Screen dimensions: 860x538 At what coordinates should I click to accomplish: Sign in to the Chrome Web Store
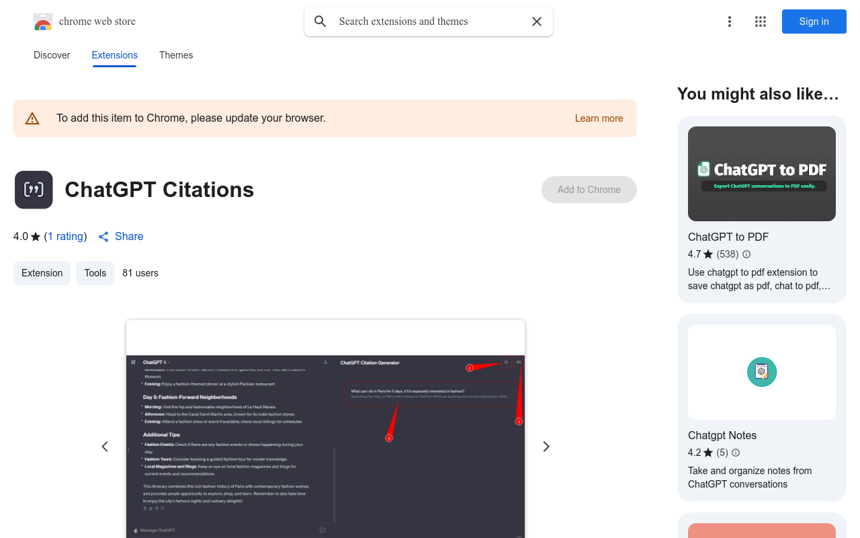tap(814, 22)
